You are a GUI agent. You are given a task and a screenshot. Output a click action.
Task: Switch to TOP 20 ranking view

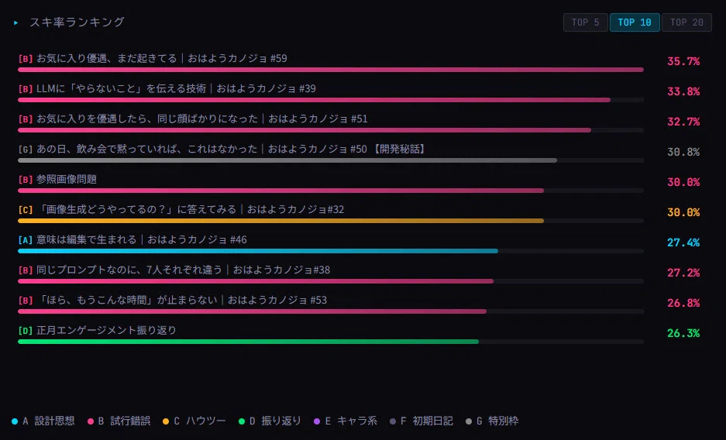686,22
